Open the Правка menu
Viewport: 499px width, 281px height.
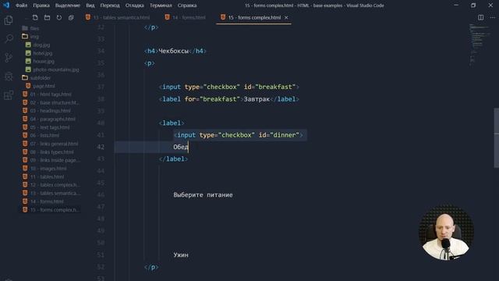41,5
